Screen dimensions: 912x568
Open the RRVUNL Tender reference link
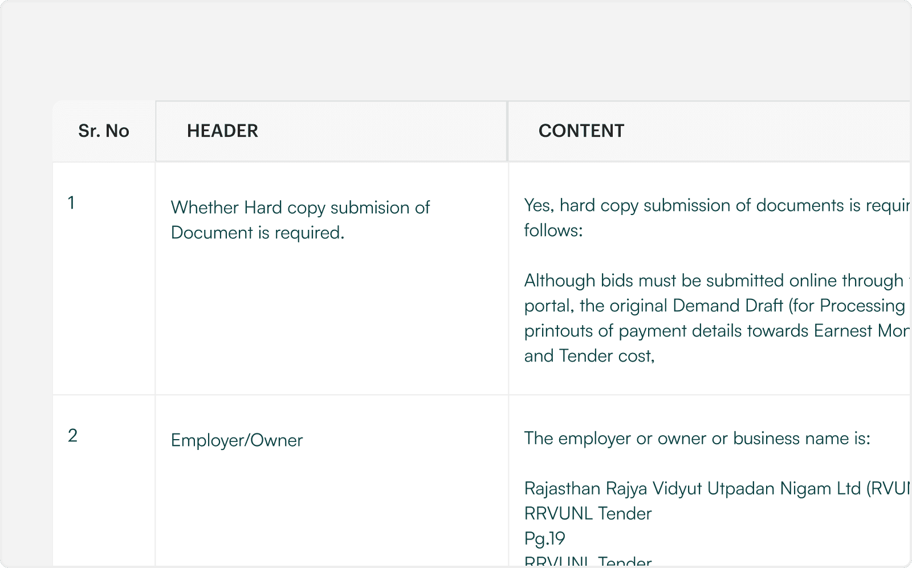coord(587,513)
